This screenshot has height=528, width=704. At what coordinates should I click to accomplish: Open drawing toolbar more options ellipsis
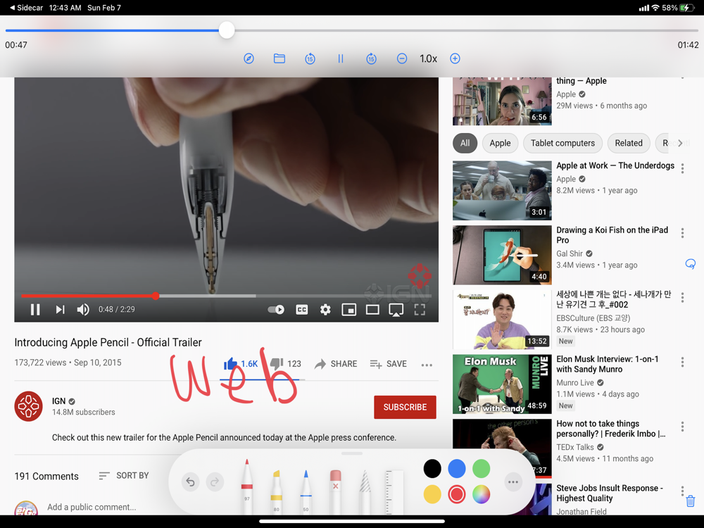(x=513, y=482)
